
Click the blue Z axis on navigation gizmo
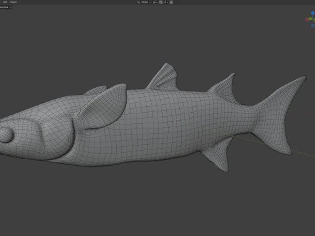(312, 13)
